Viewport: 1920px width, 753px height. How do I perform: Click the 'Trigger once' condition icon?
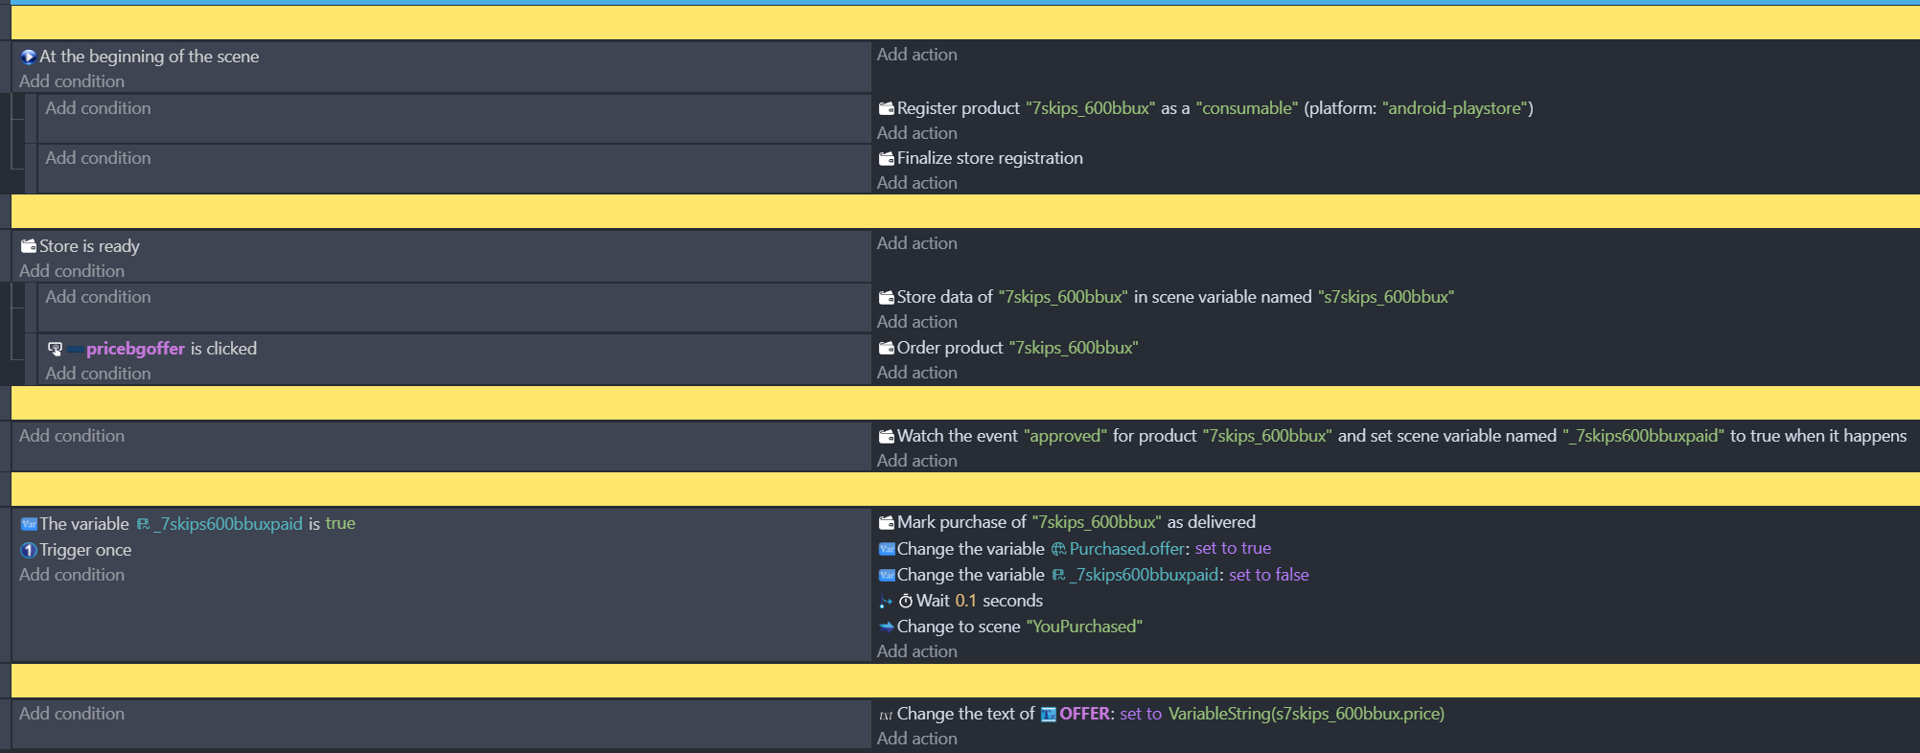[x=28, y=550]
